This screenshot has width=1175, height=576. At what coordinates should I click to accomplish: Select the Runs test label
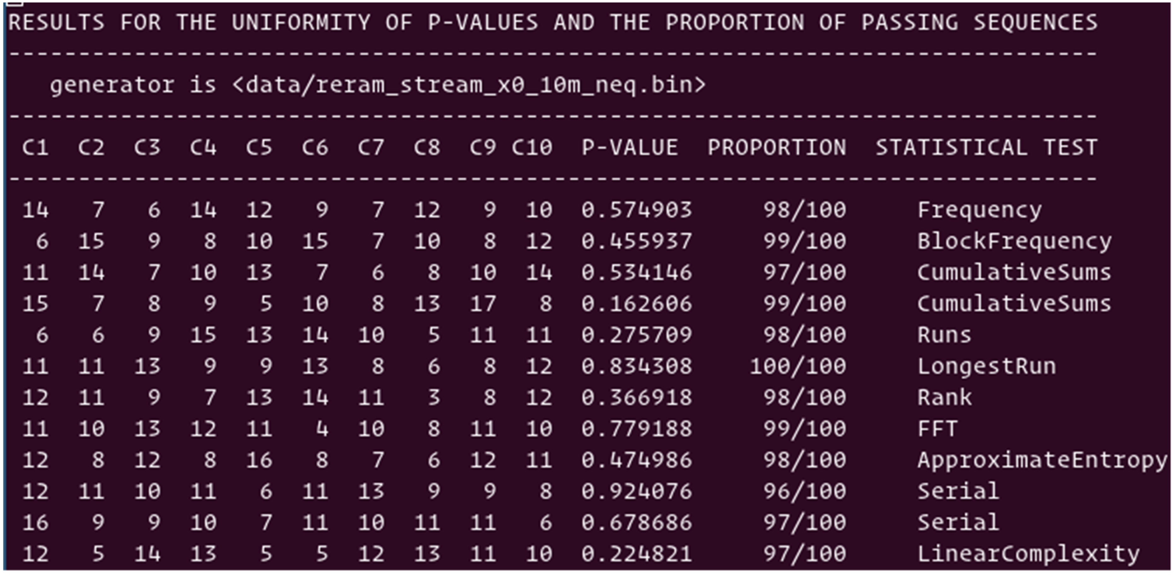pyautogui.click(x=944, y=334)
